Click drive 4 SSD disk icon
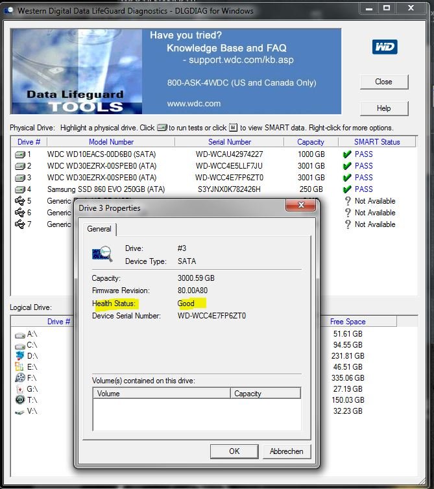This screenshot has width=434, height=489. pyautogui.click(x=20, y=189)
